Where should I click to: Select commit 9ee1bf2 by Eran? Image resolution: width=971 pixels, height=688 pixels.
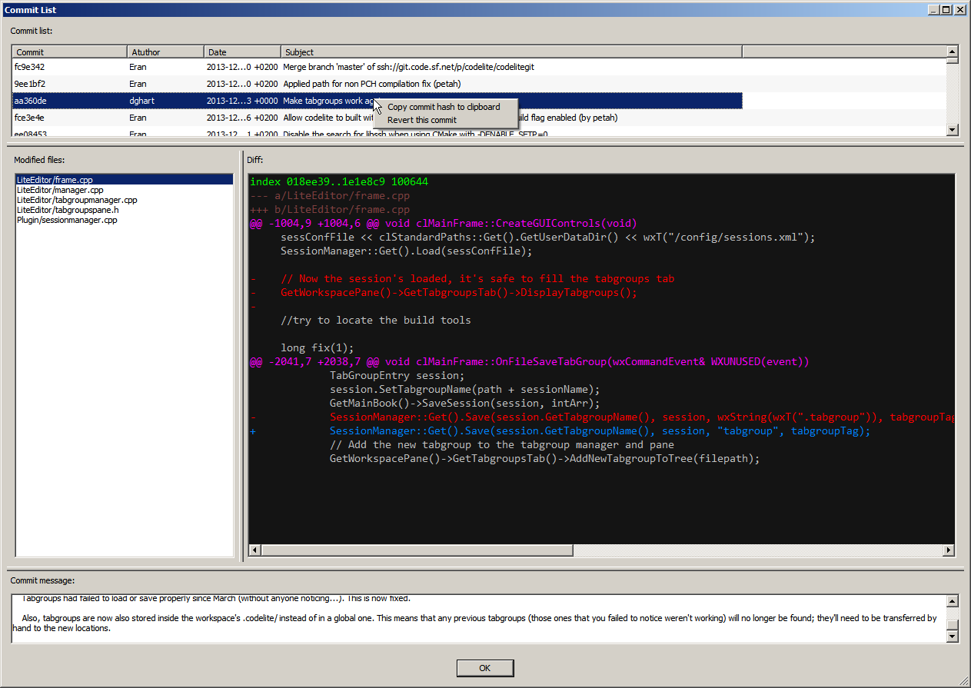69,84
